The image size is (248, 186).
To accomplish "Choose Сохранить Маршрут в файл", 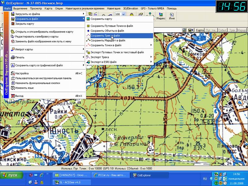I will click(x=108, y=40).
